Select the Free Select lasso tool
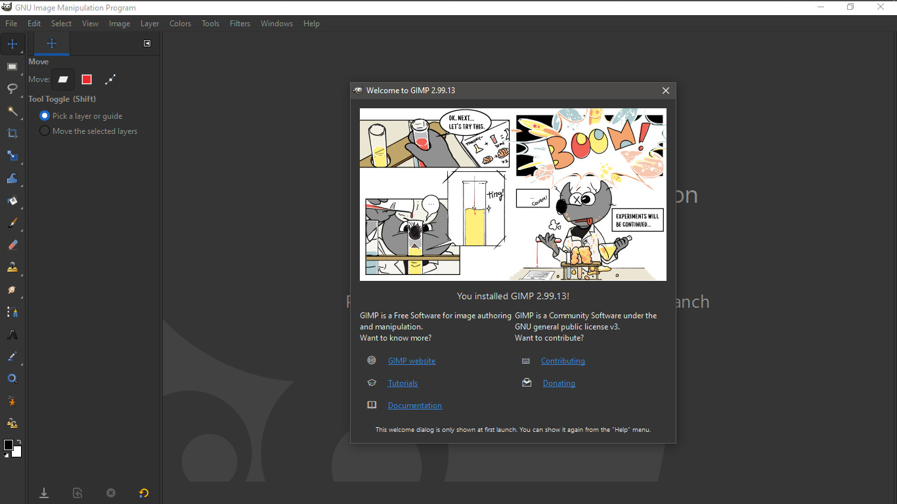 (x=12, y=89)
